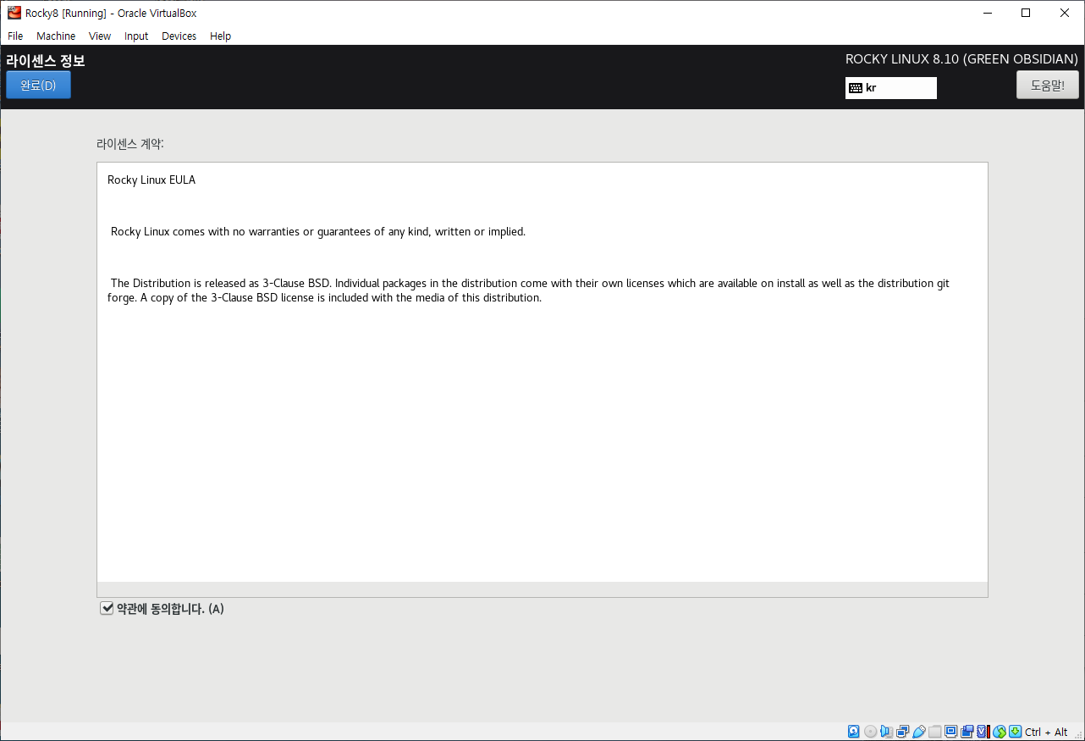This screenshot has height=741, width=1085.
Task: Click the USB devices status icon
Action: [x=918, y=732]
